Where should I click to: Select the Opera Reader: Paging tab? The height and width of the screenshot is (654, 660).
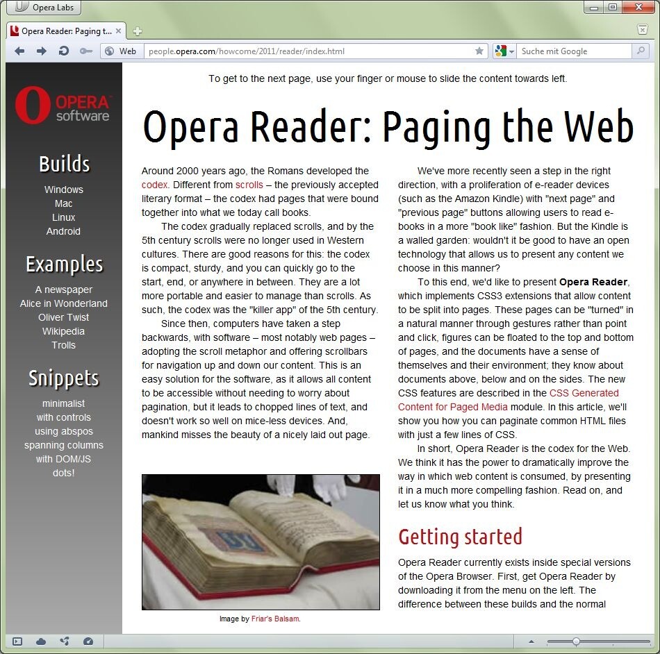pyautogui.click(x=66, y=31)
